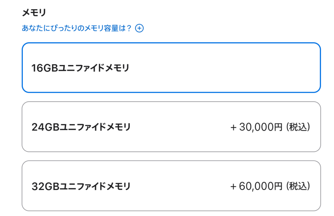Viewport: 334px width, 216px height.
Task: Click (税込) next to 30,000円
Action: (x=298, y=127)
